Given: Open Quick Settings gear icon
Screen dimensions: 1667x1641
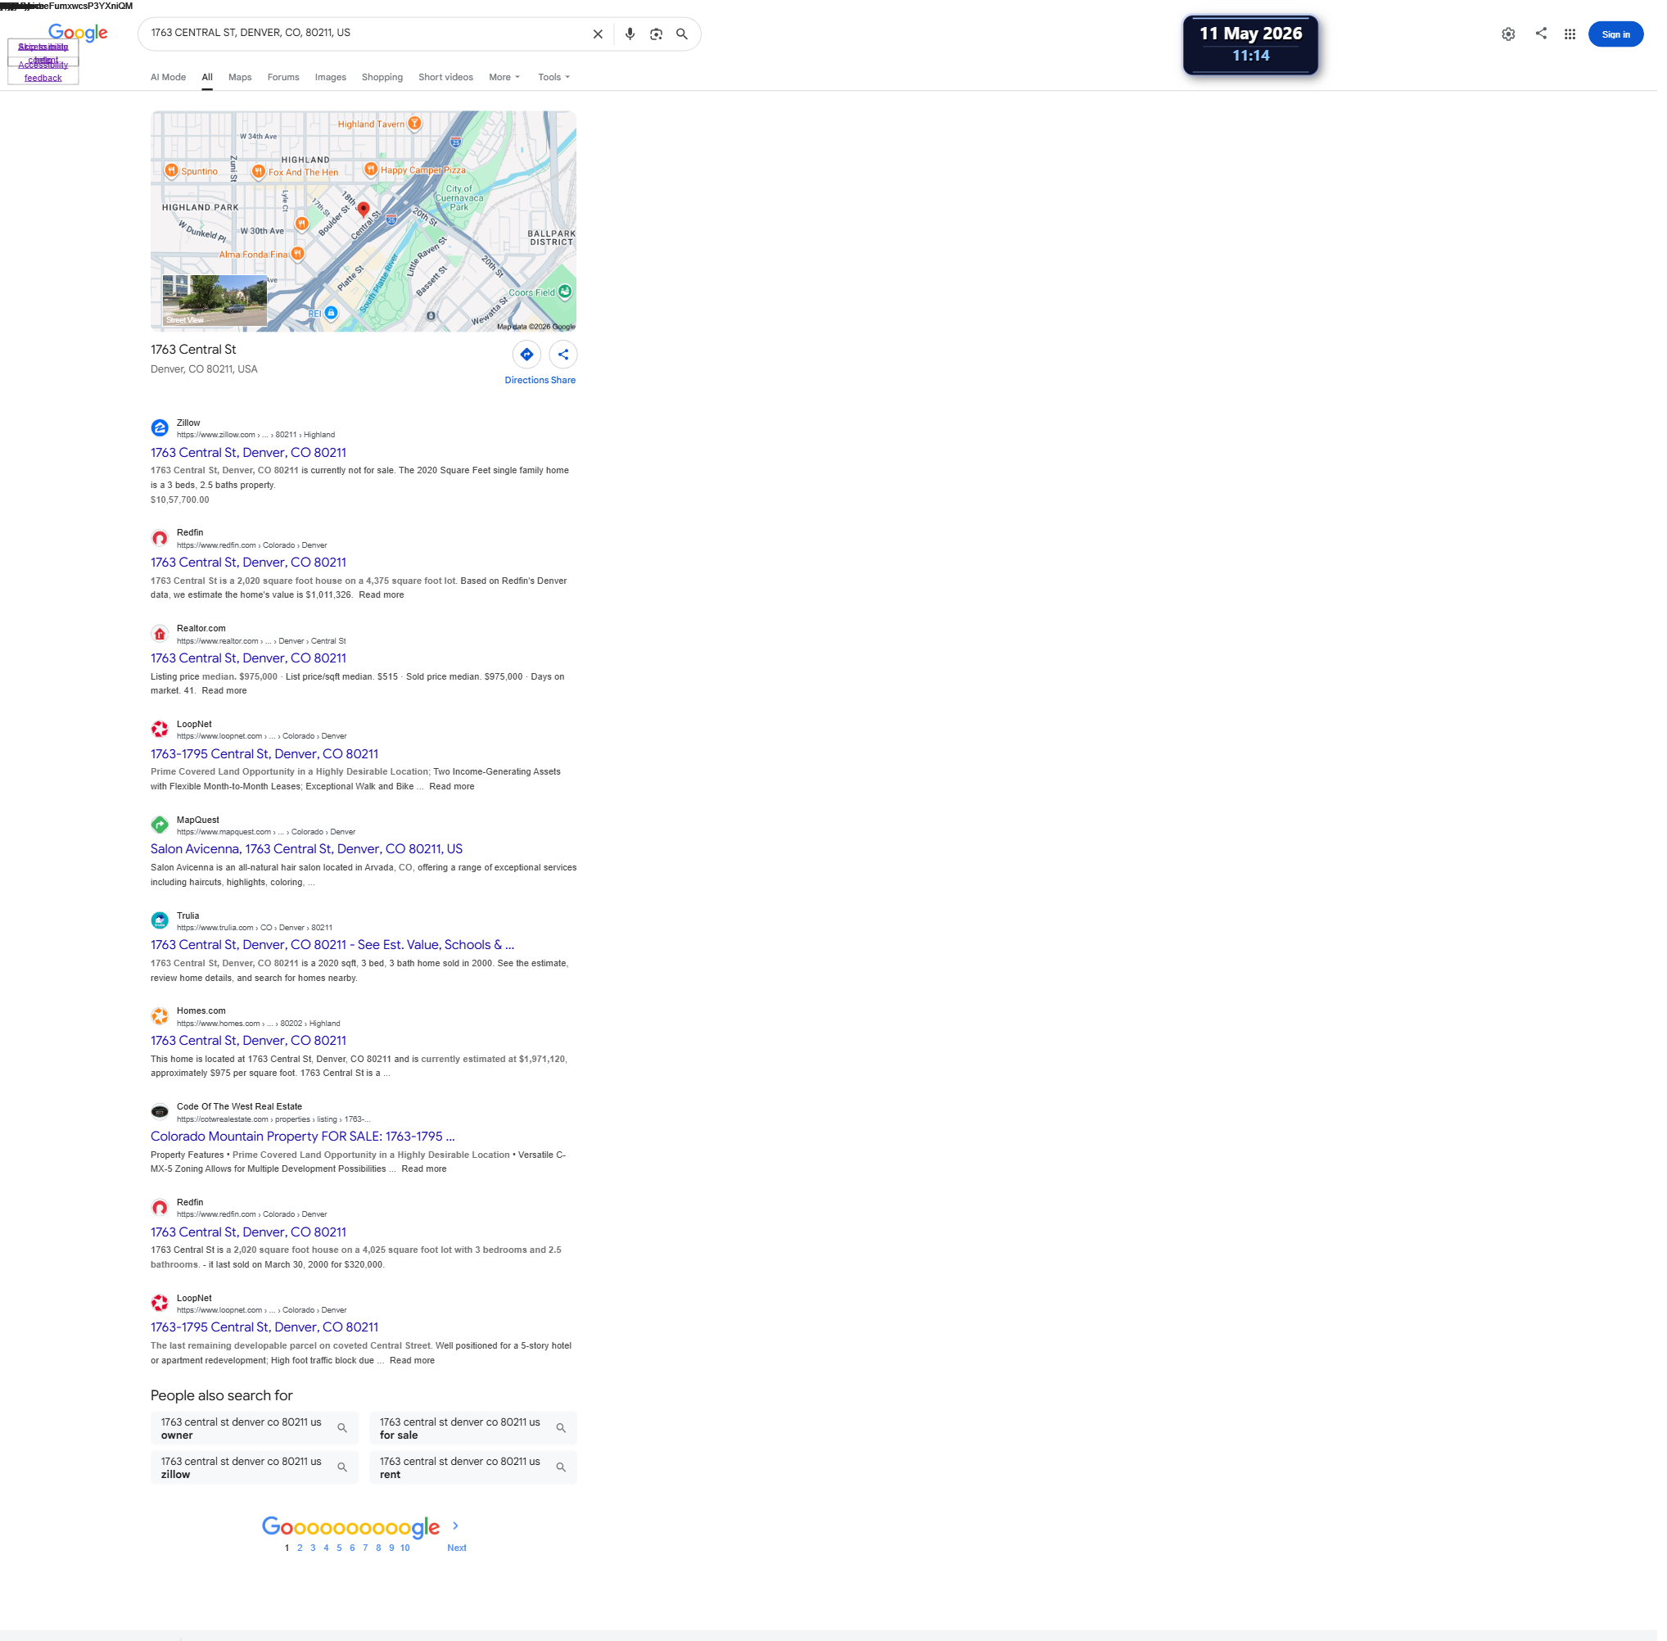Looking at the screenshot, I should point(1507,34).
